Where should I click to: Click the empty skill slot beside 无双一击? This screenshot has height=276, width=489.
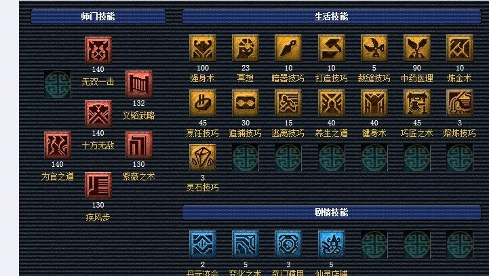point(58,84)
